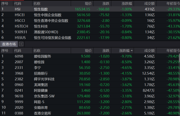Viewport: 180px width, 116px height.
Task: Click the HSI code cell
Action: click(18, 9)
